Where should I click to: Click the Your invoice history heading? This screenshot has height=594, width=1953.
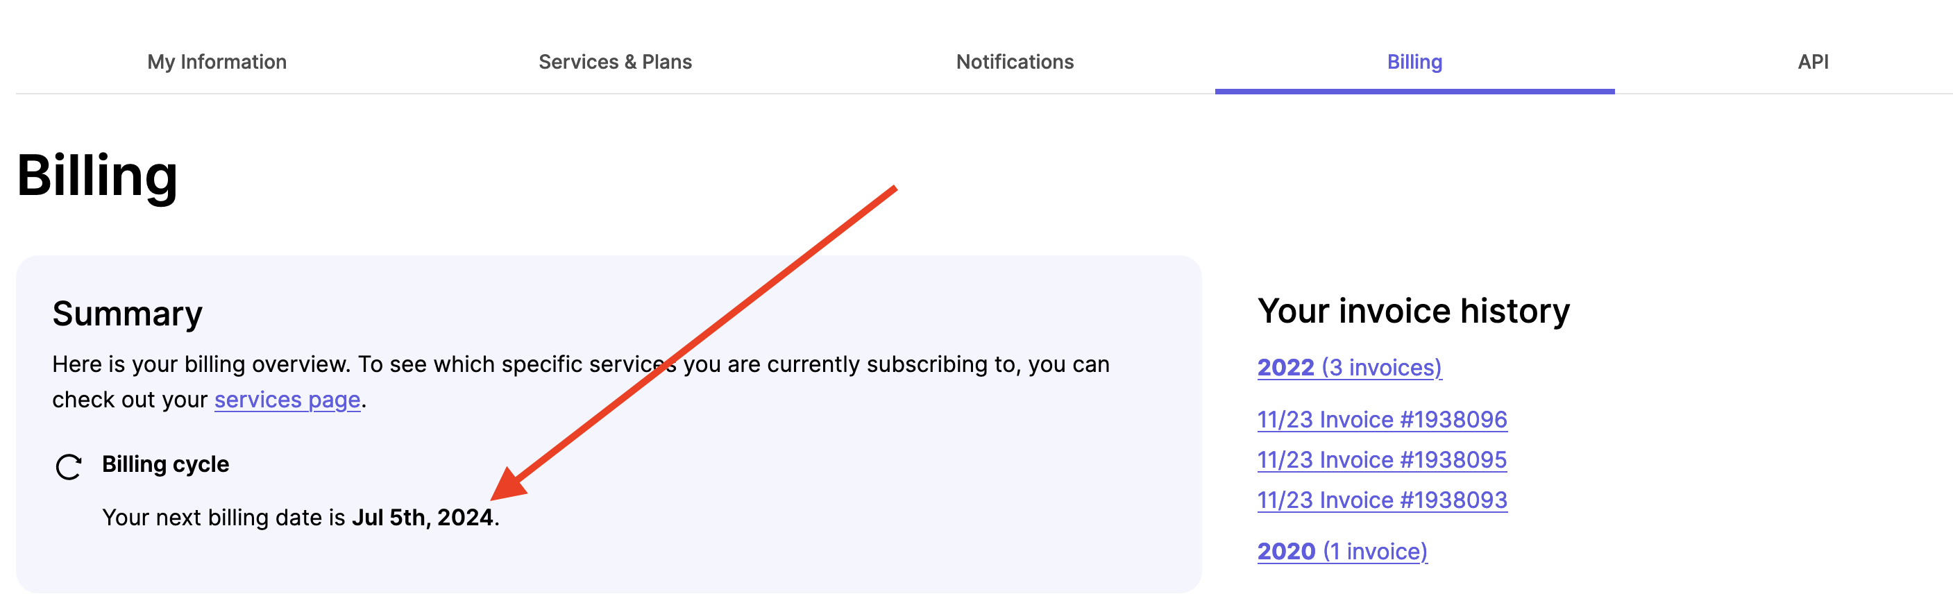pos(1413,311)
